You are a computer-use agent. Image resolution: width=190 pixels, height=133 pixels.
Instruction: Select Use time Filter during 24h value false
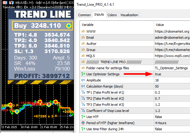tap(158, 129)
